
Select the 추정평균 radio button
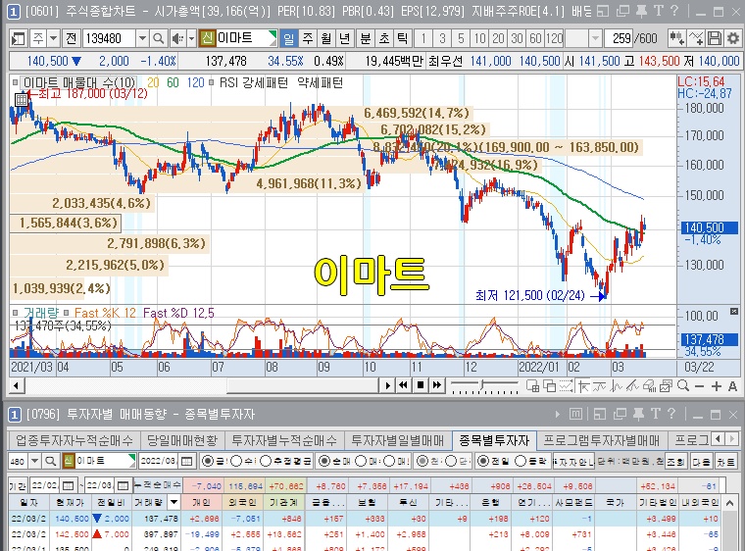click(266, 461)
